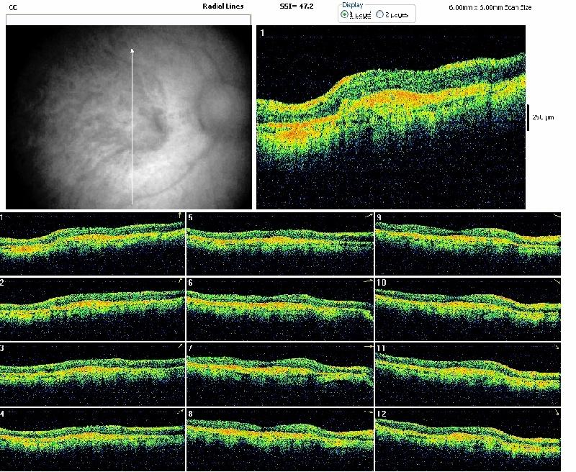The width and height of the screenshot is (576, 472).
Task: Click the direction arrow icon on scan 7 thumbnail
Action: click(368, 347)
